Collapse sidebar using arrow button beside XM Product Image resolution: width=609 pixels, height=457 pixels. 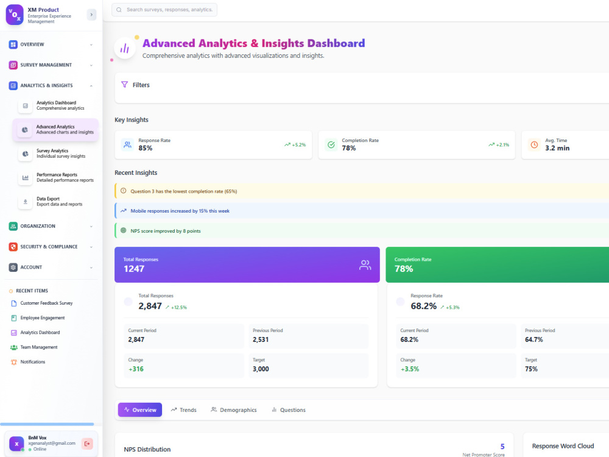point(91,15)
